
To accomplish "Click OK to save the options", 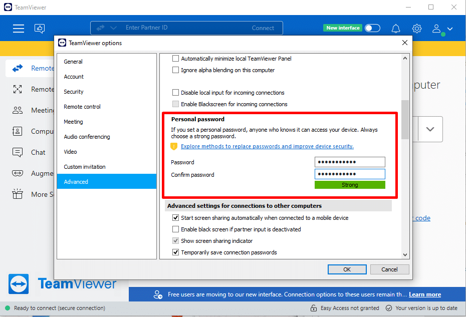I will [347, 269].
